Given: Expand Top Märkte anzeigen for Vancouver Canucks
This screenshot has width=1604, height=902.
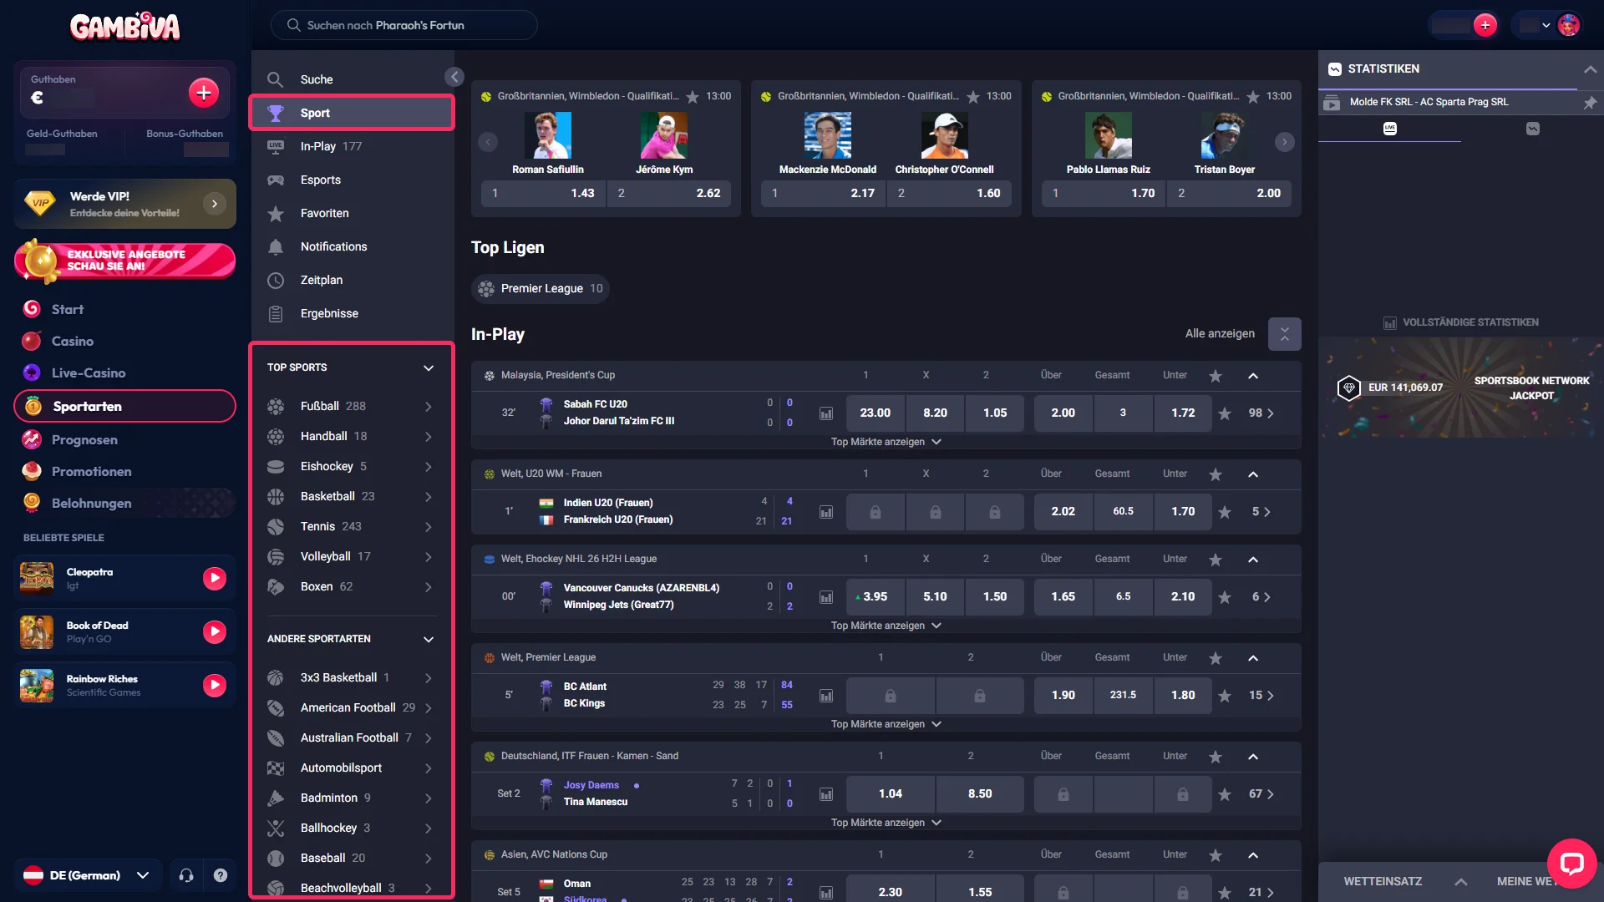Looking at the screenshot, I should click(886, 626).
